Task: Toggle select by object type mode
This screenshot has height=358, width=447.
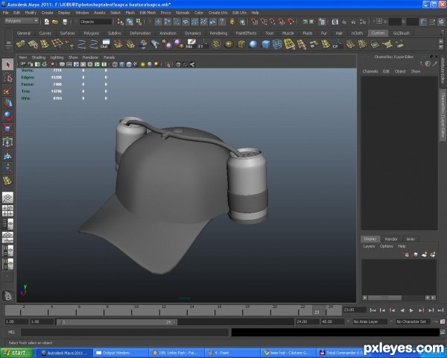Action: pos(130,22)
